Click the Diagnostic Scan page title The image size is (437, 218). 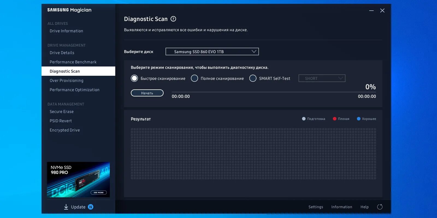pos(146,19)
